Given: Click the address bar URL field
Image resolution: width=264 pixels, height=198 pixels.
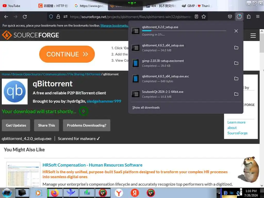Looking at the screenshot, I should tap(131, 17).
